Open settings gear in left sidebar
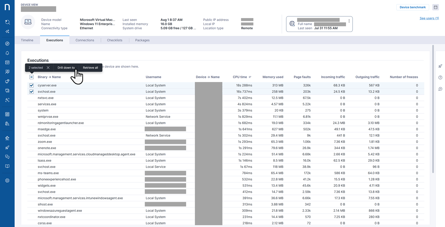Image resolution: width=445 pixels, height=227 pixels. click(7, 180)
